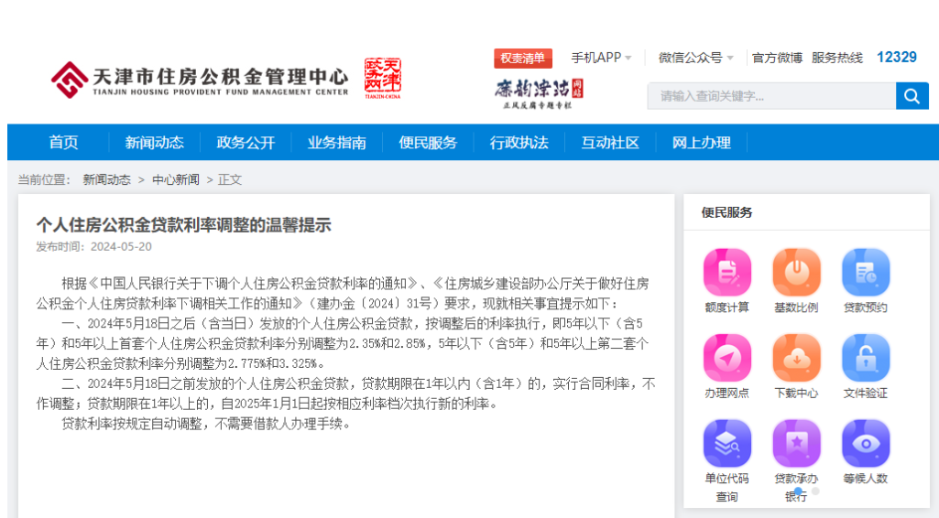The width and height of the screenshot is (939, 518).
Task: View the 等候人数 eye icon
Action: (x=866, y=444)
